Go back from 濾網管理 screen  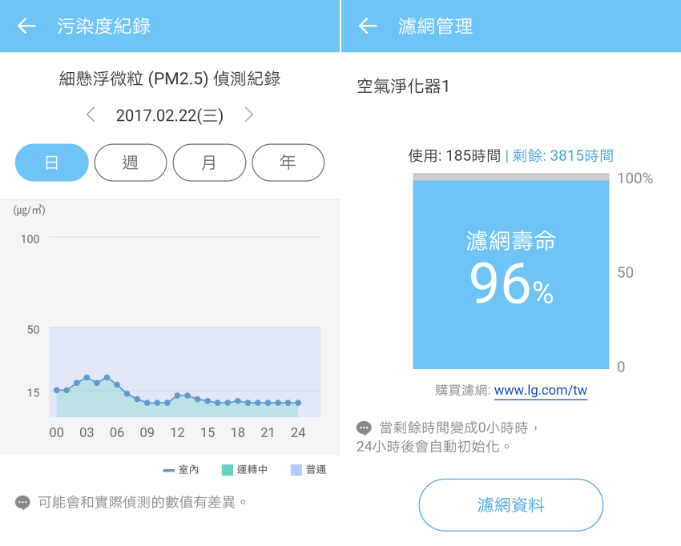point(368,26)
